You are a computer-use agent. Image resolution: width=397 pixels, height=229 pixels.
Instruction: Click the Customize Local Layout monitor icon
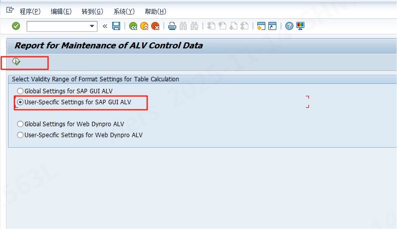tap(300, 26)
